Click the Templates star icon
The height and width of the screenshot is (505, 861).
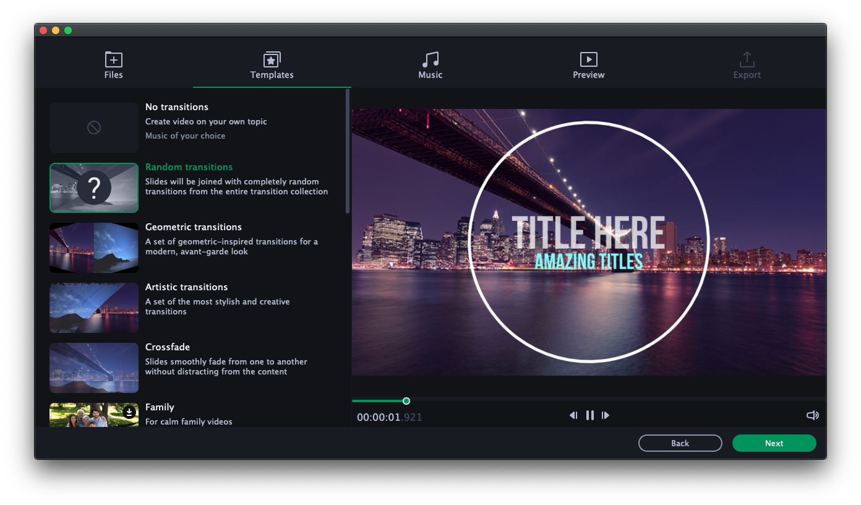pyautogui.click(x=272, y=59)
